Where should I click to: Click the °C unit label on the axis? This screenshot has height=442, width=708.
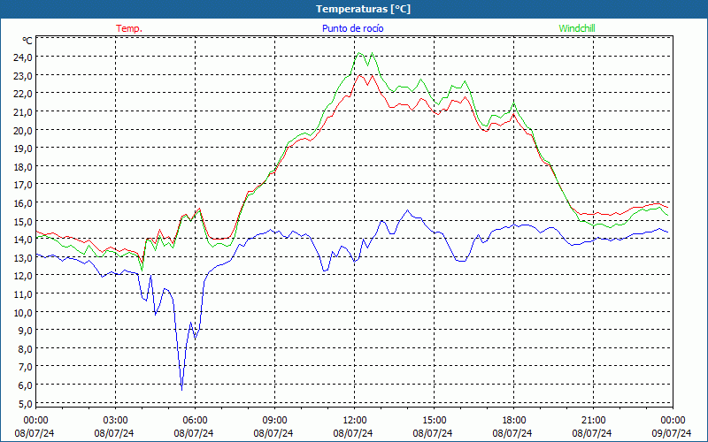(27, 41)
